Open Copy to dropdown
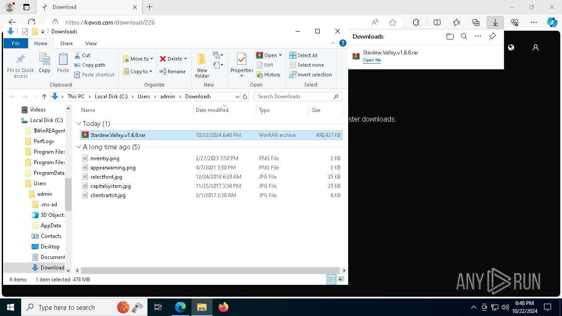This screenshot has width=562, height=316. [138, 72]
